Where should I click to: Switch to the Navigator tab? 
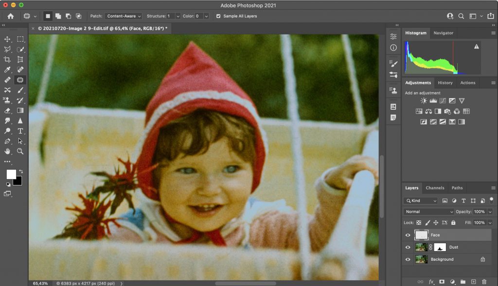click(x=444, y=33)
